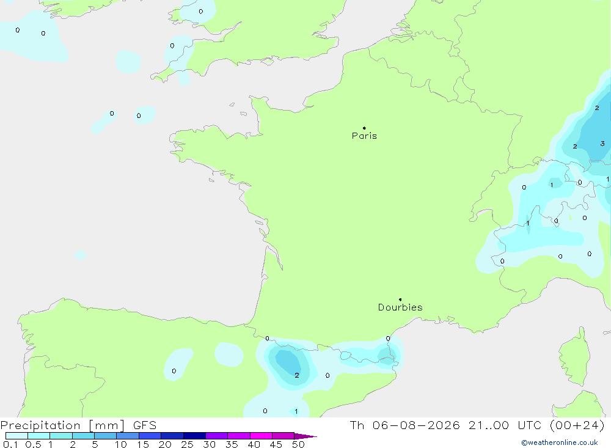Pick the 0.5–1 mm legend swatch
611x448 pixels.
tap(39, 436)
